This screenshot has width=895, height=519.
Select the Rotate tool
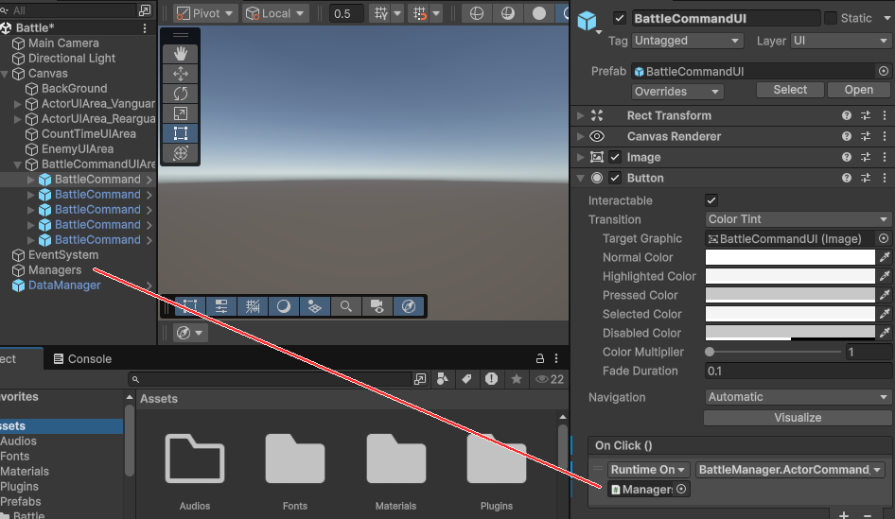pos(180,94)
